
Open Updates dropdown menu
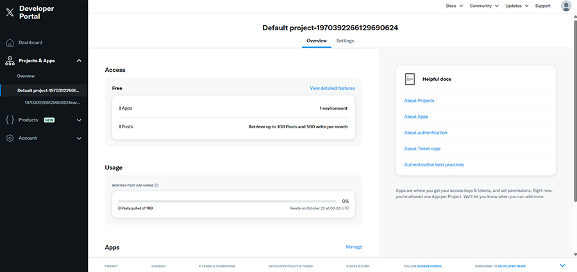517,6
